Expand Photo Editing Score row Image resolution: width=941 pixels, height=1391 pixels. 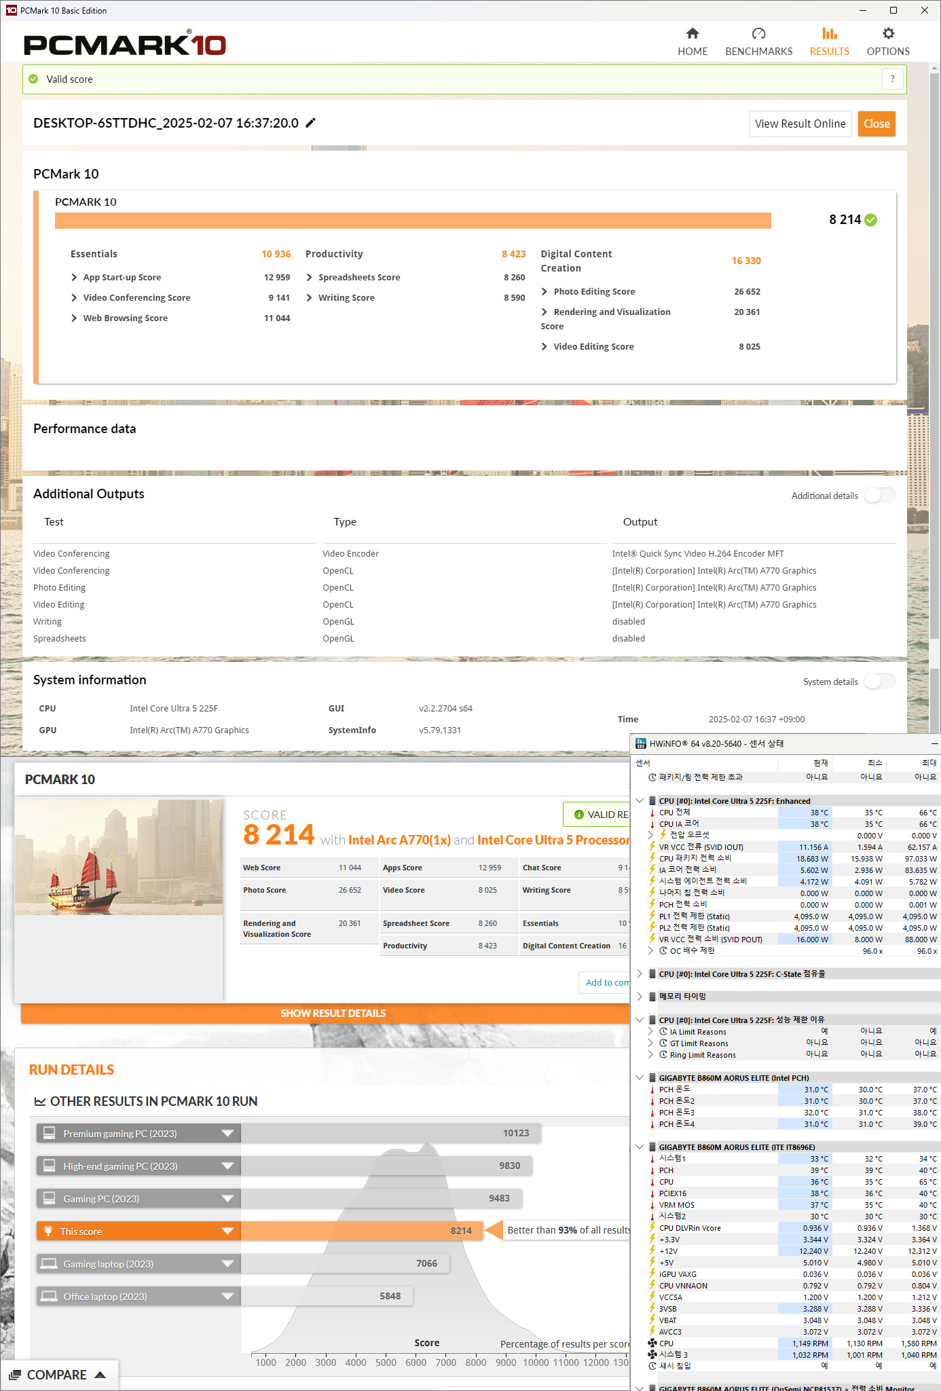point(545,291)
